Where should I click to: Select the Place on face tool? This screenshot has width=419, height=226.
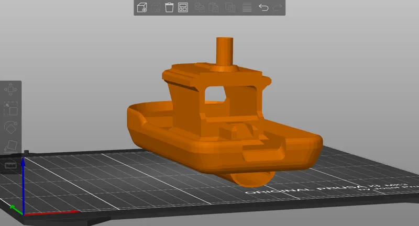point(10,146)
